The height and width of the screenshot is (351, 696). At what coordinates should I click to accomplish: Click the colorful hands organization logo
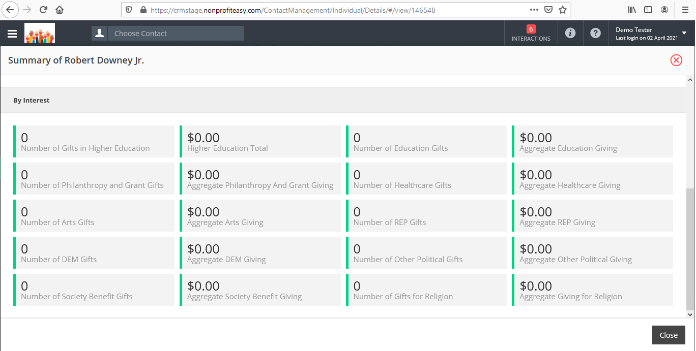point(40,33)
